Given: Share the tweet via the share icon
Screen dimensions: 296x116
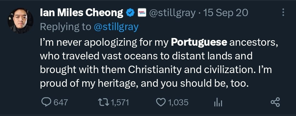Looking at the screenshot, I should click(275, 102).
